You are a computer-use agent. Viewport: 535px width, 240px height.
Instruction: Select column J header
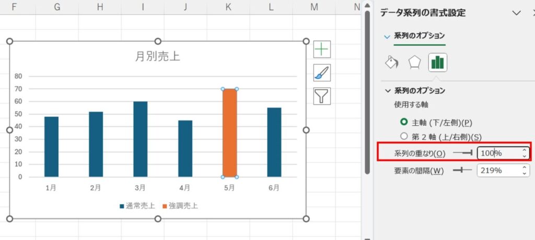click(185, 7)
